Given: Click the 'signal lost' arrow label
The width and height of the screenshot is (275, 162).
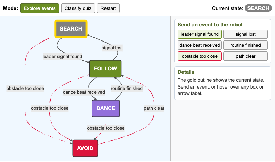Looking at the screenshot, I should [x=112, y=48].
